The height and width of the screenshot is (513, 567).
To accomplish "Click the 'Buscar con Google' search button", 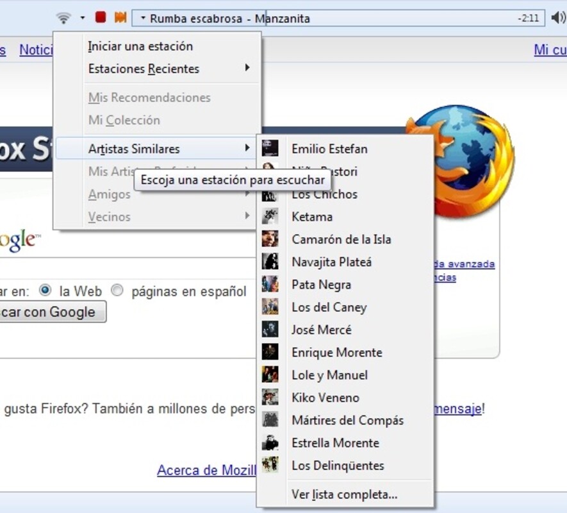I will click(53, 312).
